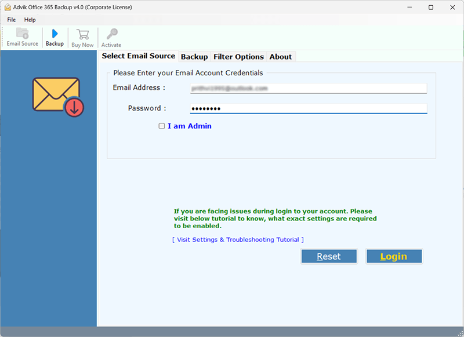Click inside the Email Address field
Screen dimensions: 464x337
tap(308, 88)
